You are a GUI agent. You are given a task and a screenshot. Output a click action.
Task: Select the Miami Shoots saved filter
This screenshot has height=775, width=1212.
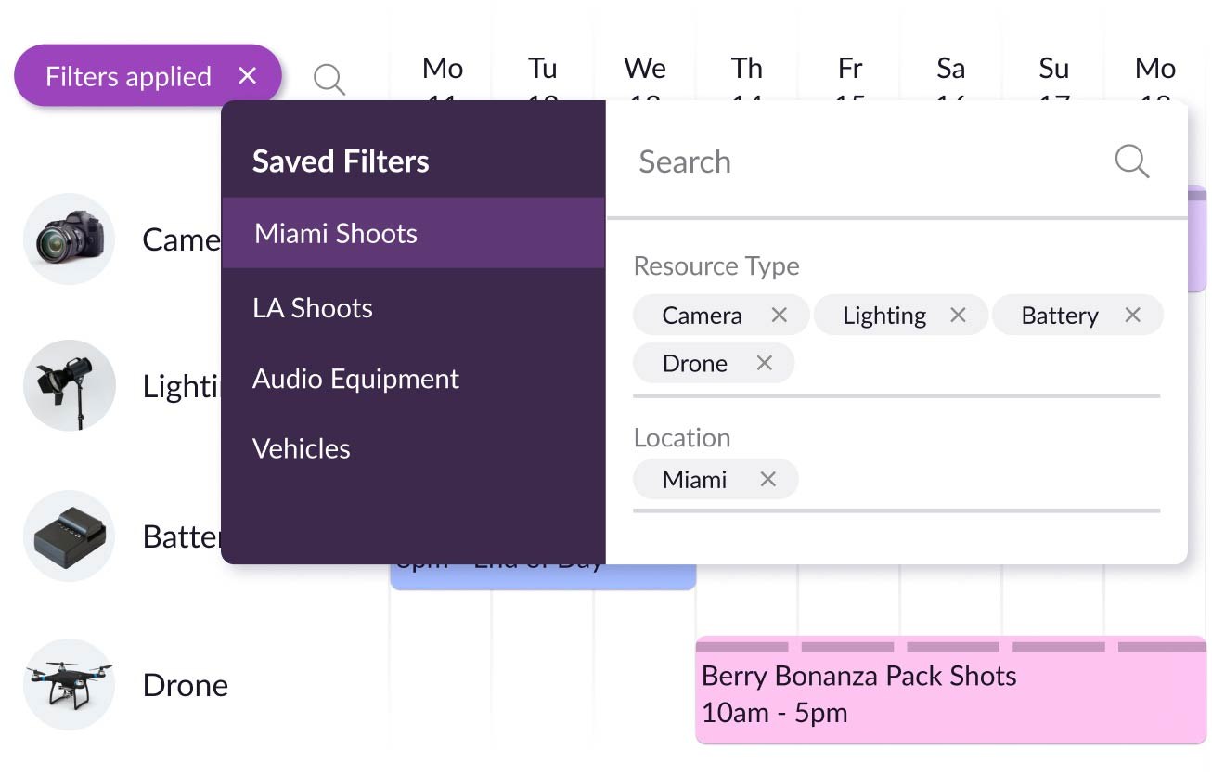335,233
